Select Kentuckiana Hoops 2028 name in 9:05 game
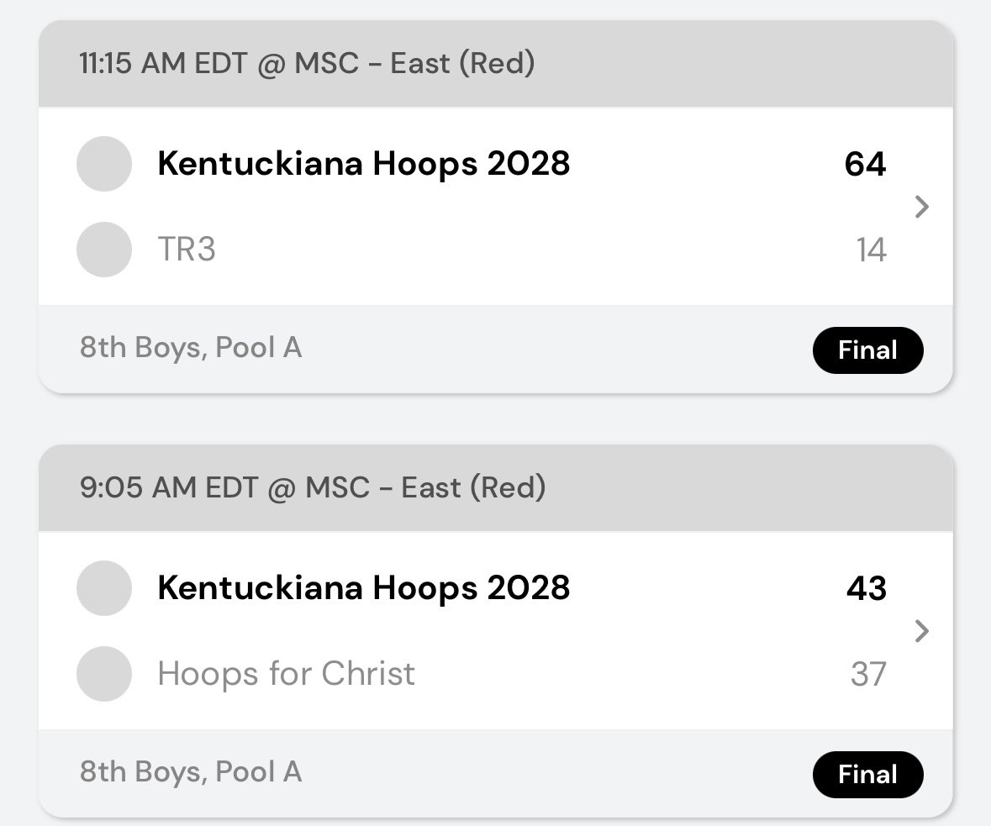 [363, 588]
